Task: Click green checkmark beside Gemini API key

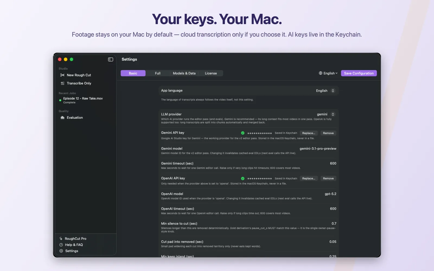Action: point(242,133)
